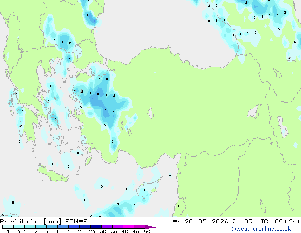The height and width of the screenshot is (233, 301).
Task: Click the legend scale label '15'
Action: (x=70, y=231)
